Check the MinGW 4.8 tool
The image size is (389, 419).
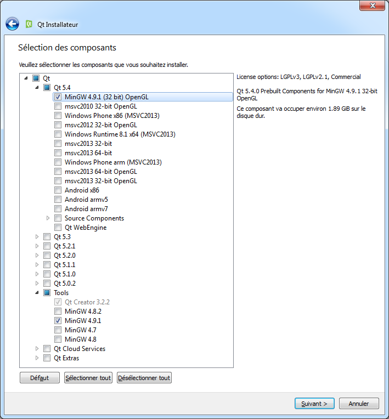click(x=58, y=339)
